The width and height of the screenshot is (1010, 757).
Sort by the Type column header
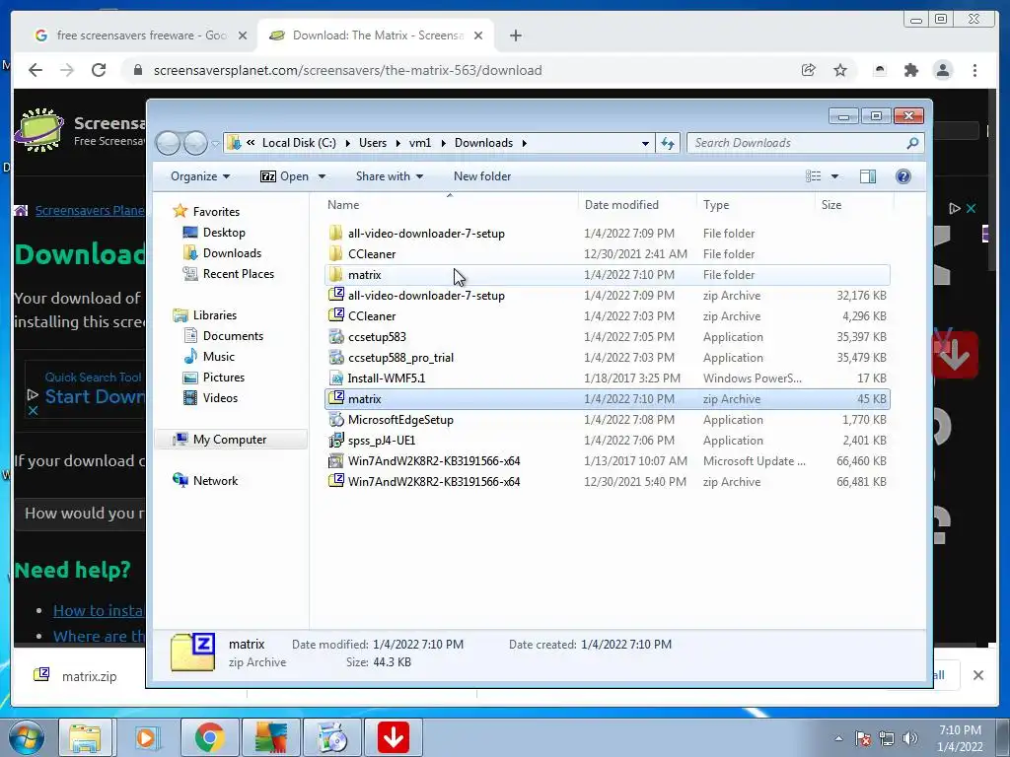tap(756, 205)
